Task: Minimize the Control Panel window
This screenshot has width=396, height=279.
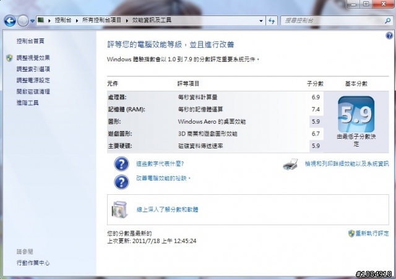Action: [353, 4]
